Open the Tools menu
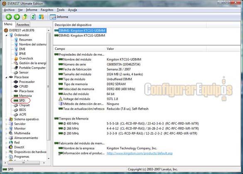This screenshot has width=243, height=174. click(61, 10)
